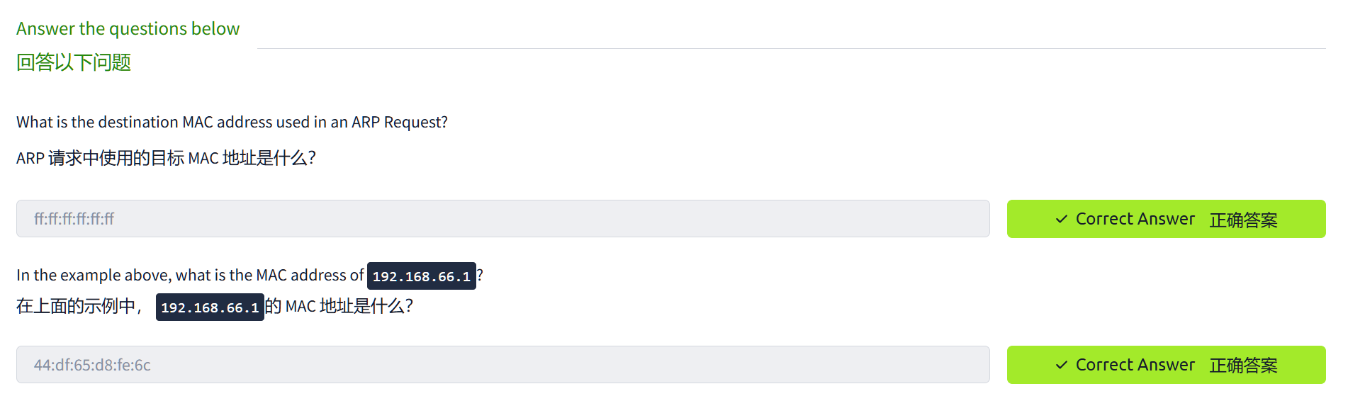The width and height of the screenshot is (1348, 396).
Task: Click the checkmark icon in the first Correct Answer button
Action: coord(1061,220)
